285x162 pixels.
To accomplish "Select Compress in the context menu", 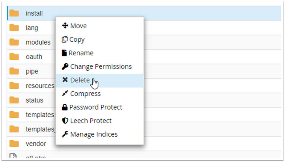I will [x=85, y=94].
